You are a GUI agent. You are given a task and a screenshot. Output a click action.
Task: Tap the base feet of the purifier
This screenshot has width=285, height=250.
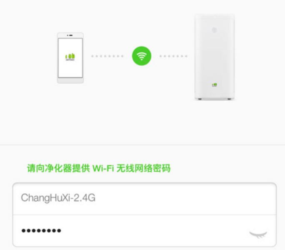[215, 99]
